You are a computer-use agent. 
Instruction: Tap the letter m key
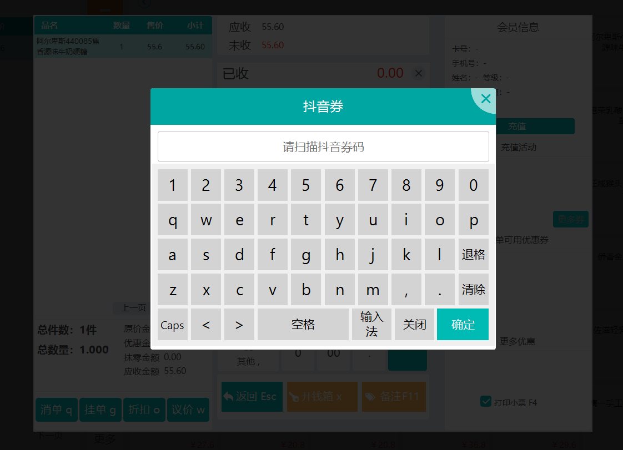click(373, 290)
